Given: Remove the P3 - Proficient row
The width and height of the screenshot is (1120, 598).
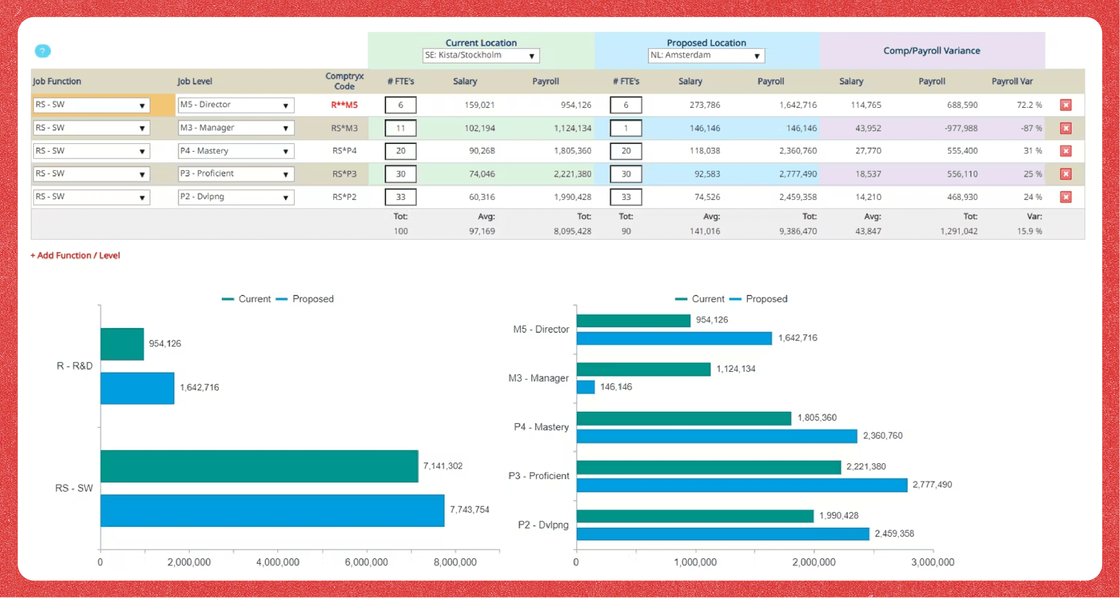Looking at the screenshot, I should (x=1066, y=174).
